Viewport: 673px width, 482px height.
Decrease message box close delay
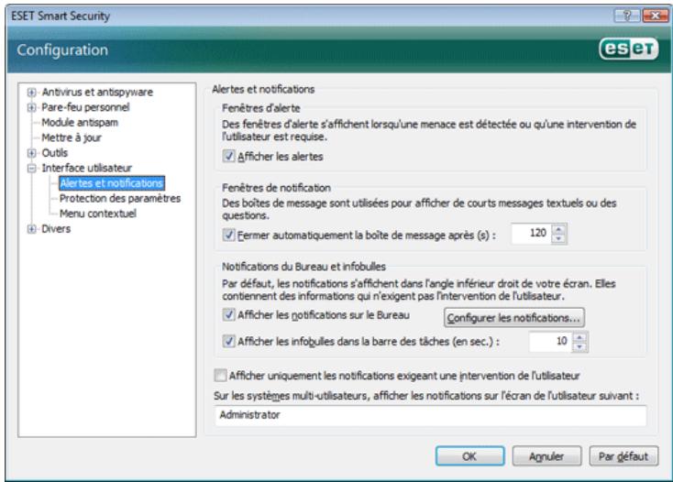coord(558,239)
